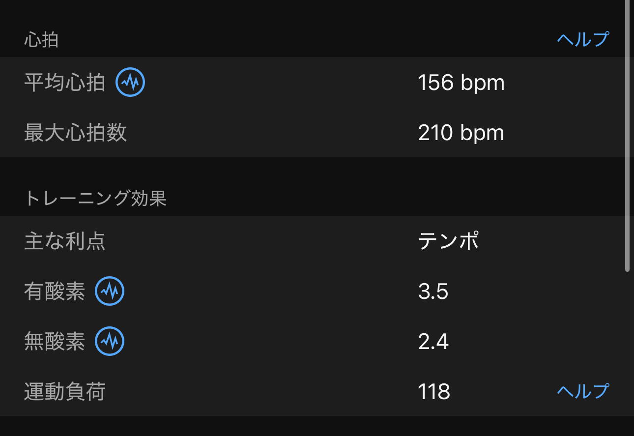Screen dimensions: 634x436
Task: Tap the Firstbeat icon beside 平均心拍
Action: click(130, 83)
